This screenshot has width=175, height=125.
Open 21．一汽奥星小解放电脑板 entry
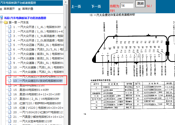coord(38,117)
